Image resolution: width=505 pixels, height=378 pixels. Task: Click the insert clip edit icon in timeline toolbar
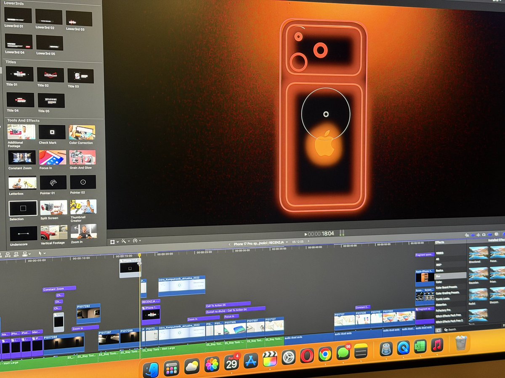pyautogui.click(x=8, y=255)
